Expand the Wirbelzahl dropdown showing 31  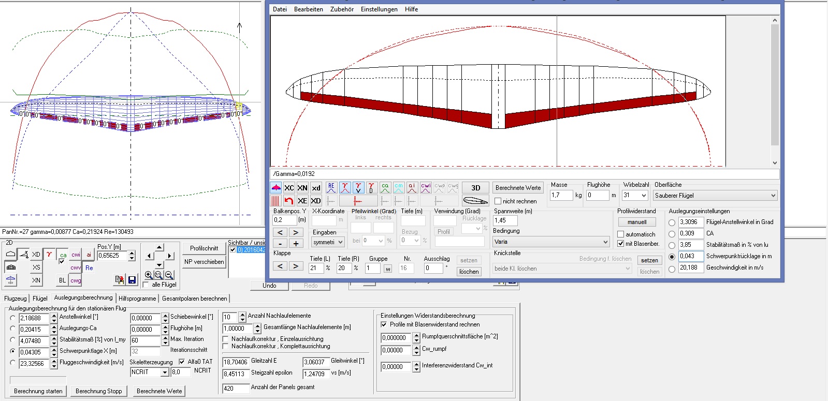click(644, 196)
